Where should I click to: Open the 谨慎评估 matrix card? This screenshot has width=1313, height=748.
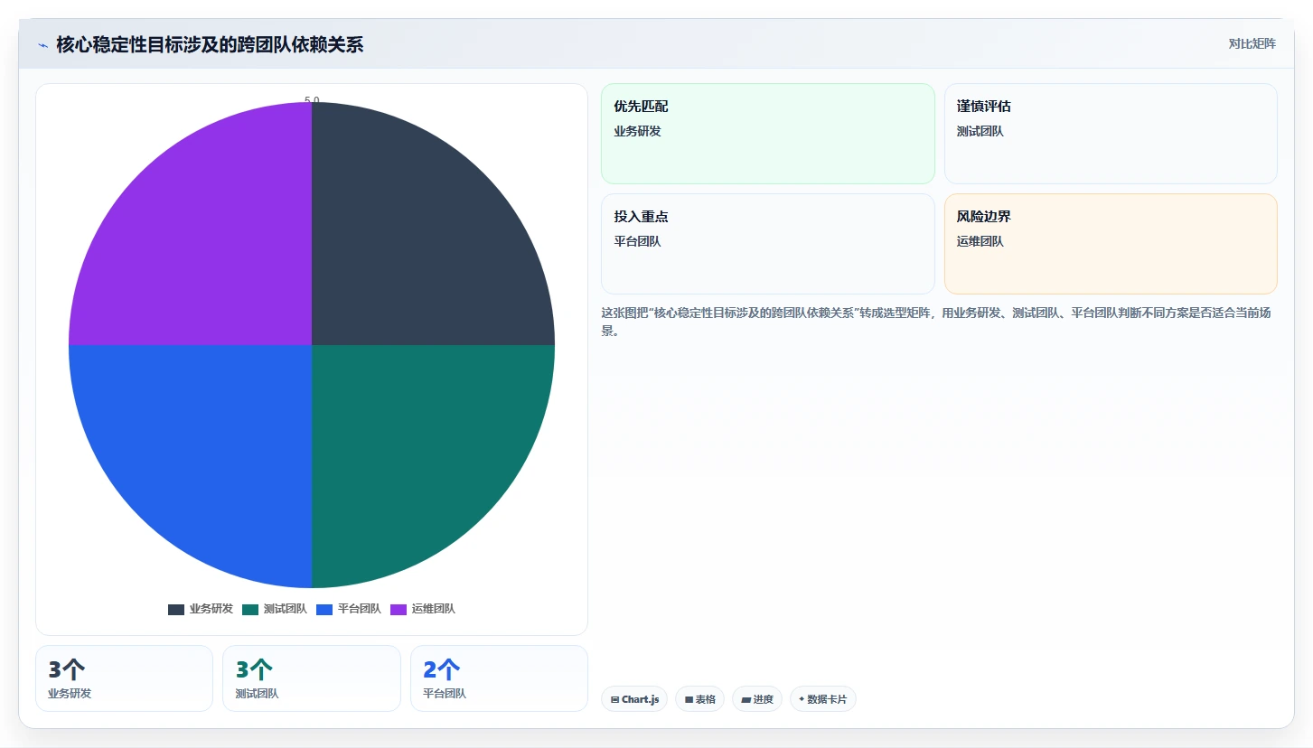point(1111,134)
